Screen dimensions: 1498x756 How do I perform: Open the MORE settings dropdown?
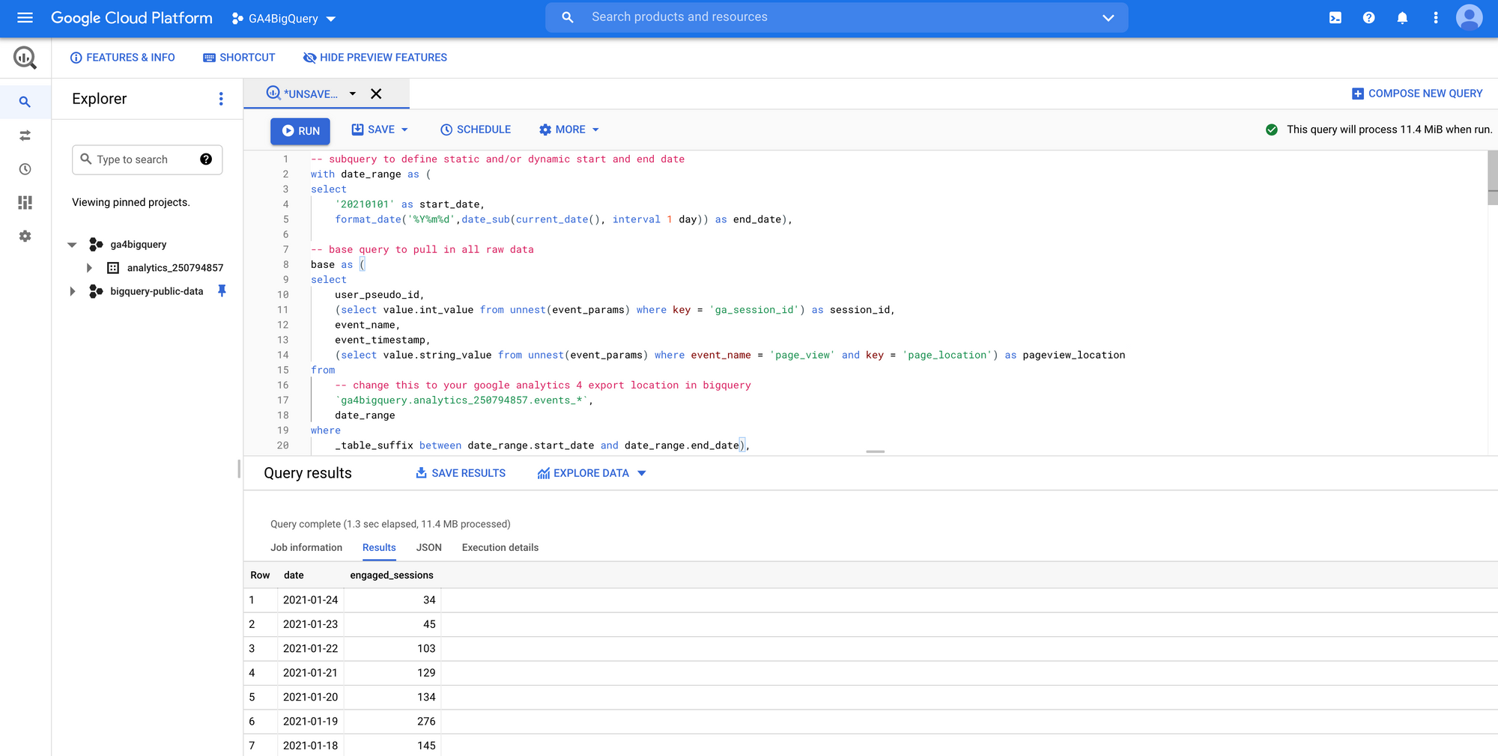pos(569,129)
